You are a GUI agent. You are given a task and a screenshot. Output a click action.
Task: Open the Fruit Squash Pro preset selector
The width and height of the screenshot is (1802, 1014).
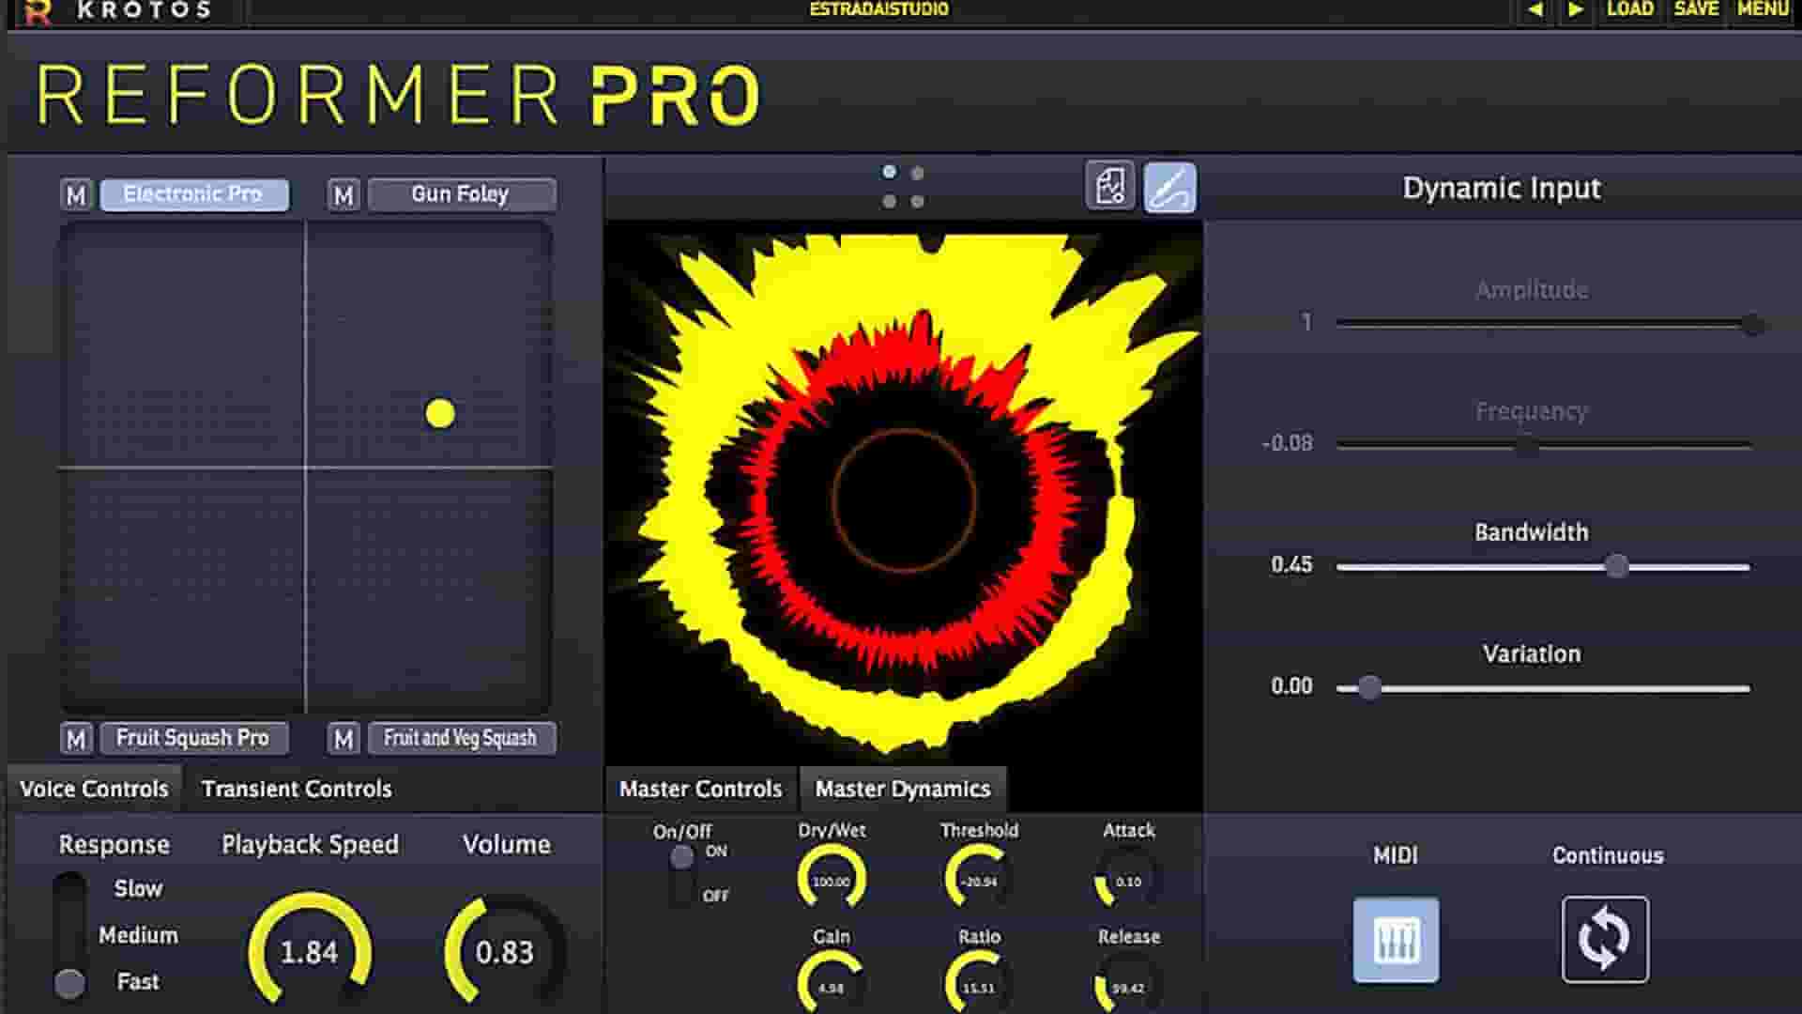point(193,738)
